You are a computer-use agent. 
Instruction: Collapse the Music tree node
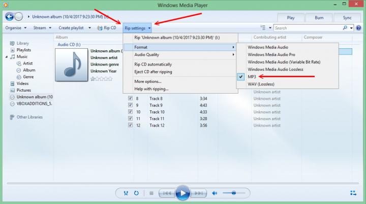pyautogui.click(x=7, y=57)
